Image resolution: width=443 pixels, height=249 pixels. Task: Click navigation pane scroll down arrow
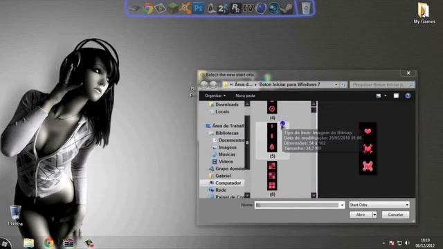coord(247,195)
